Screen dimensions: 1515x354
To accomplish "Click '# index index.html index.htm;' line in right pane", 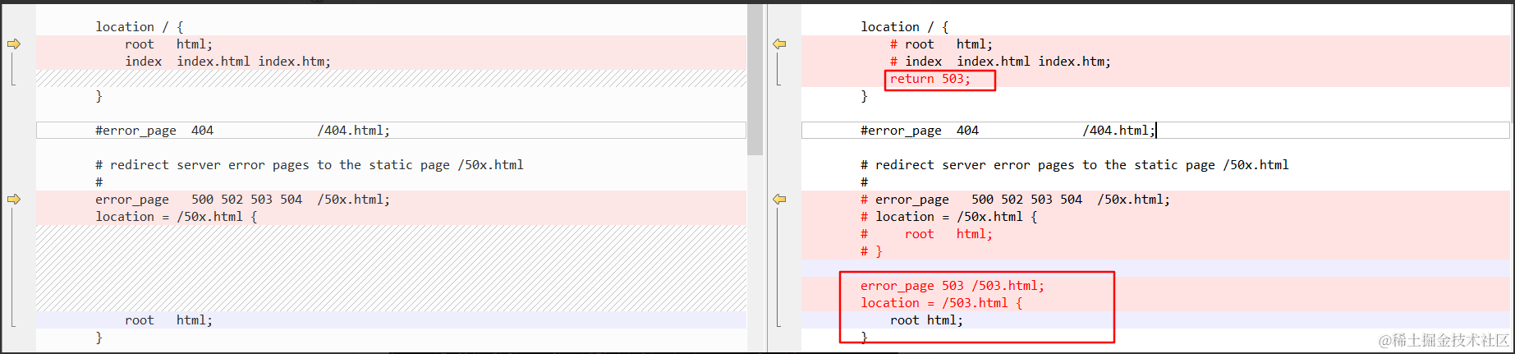I will [x=1000, y=62].
